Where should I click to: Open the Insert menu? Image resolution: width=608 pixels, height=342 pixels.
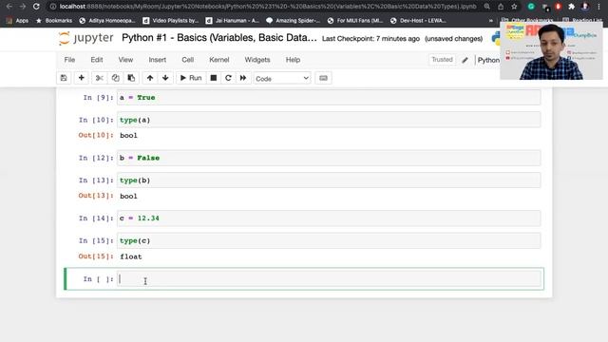pyautogui.click(x=158, y=60)
